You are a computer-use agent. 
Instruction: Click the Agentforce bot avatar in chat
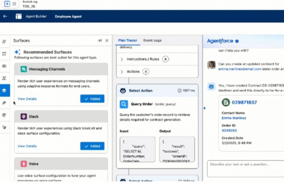point(211,87)
